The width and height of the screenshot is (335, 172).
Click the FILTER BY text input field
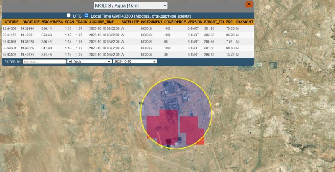(44, 61)
